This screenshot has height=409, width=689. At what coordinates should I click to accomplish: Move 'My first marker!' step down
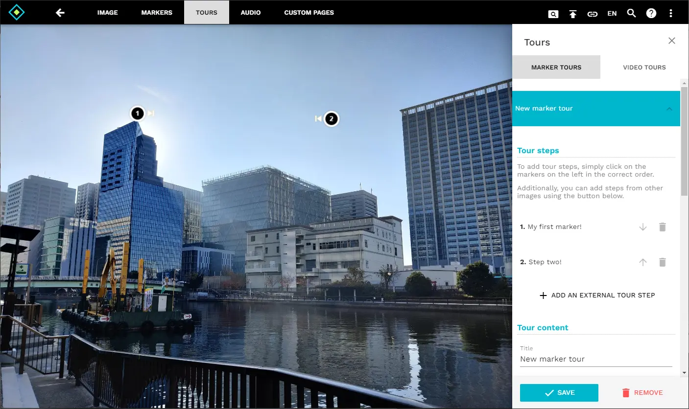643,227
